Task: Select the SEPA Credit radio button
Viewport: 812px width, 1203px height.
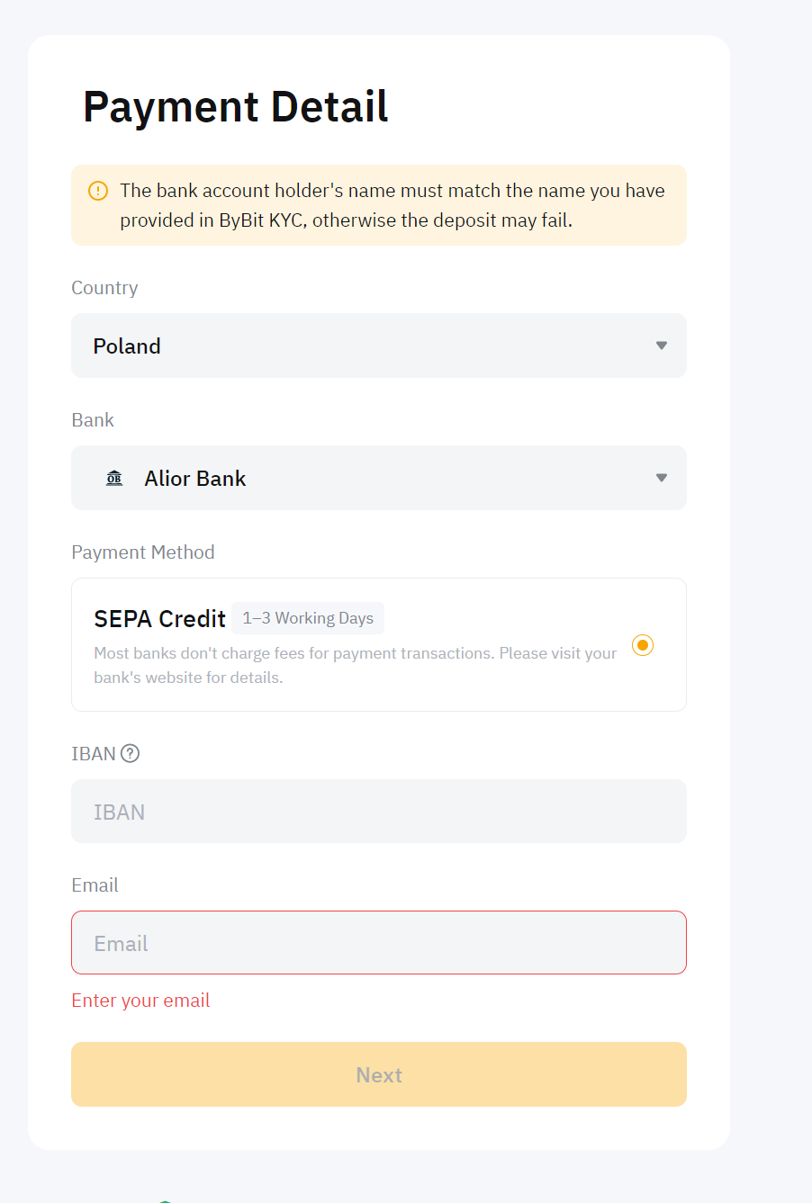Action: 642,645
